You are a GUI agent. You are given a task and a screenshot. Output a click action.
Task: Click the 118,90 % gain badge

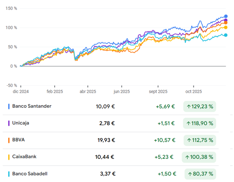200,123
